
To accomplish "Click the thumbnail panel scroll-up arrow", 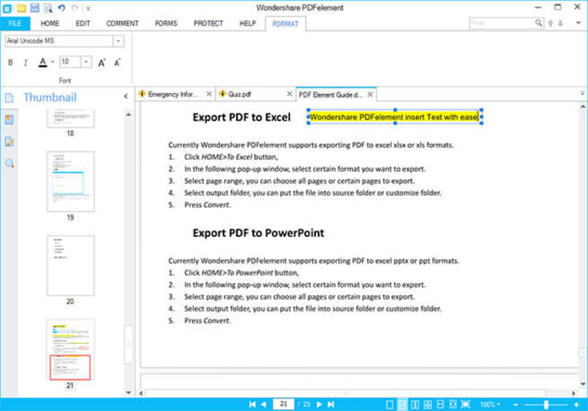I will tap(129, 114).
